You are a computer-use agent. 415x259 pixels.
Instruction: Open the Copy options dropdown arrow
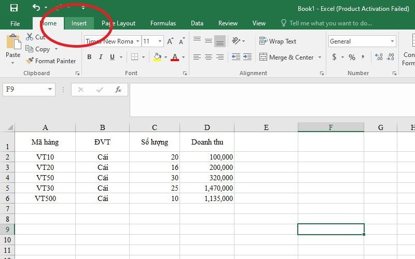[x=56, y=49]
